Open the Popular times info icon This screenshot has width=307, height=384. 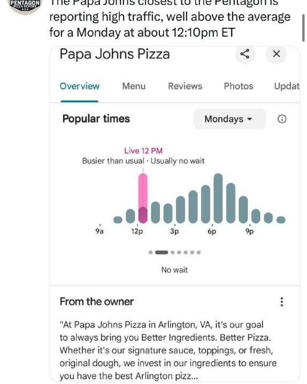click(282, 119)
